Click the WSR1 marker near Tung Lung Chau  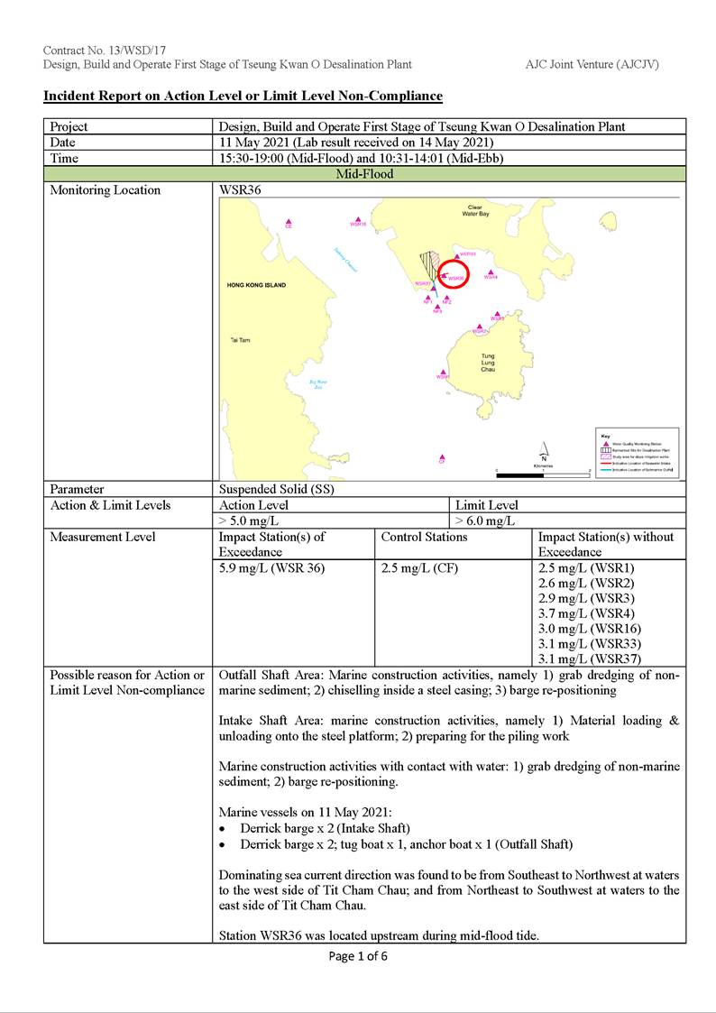(443, 371)
